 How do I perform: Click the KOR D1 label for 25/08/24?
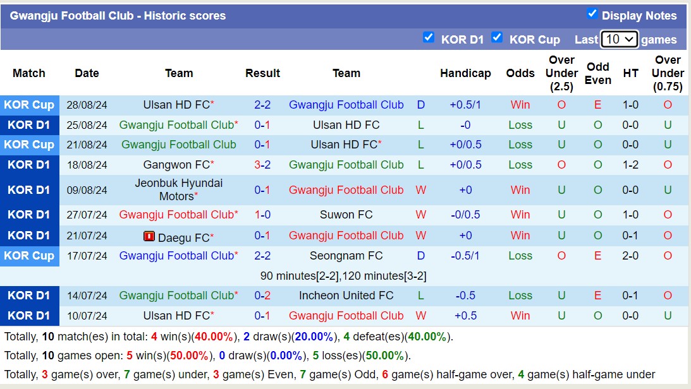coord(29,125)
